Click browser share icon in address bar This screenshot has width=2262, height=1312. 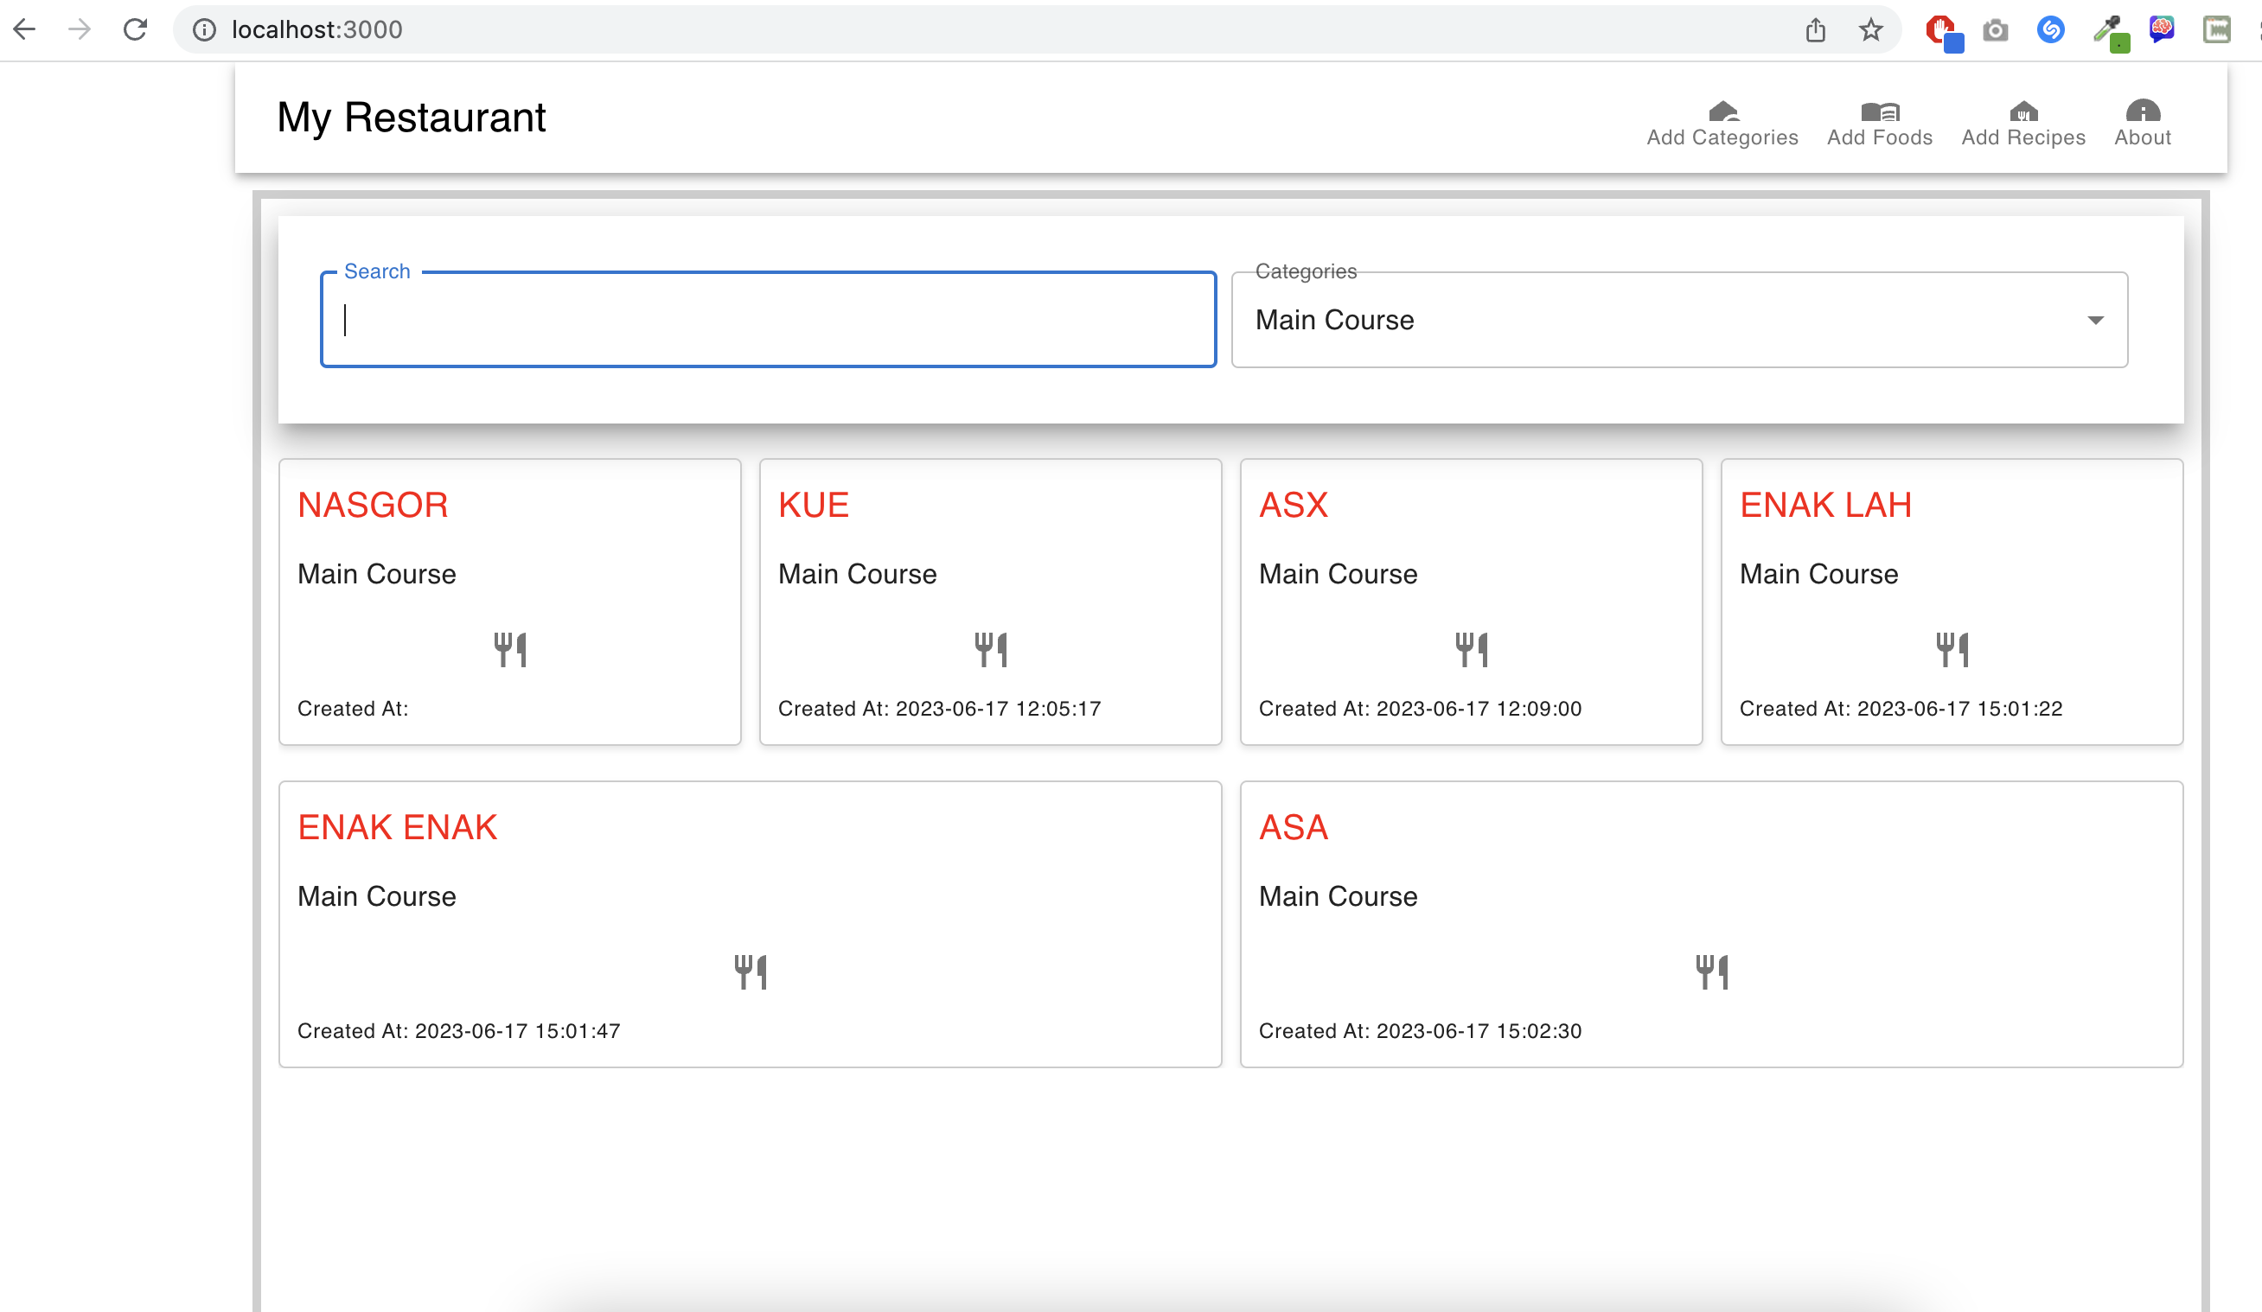(x=1815, y=29)
